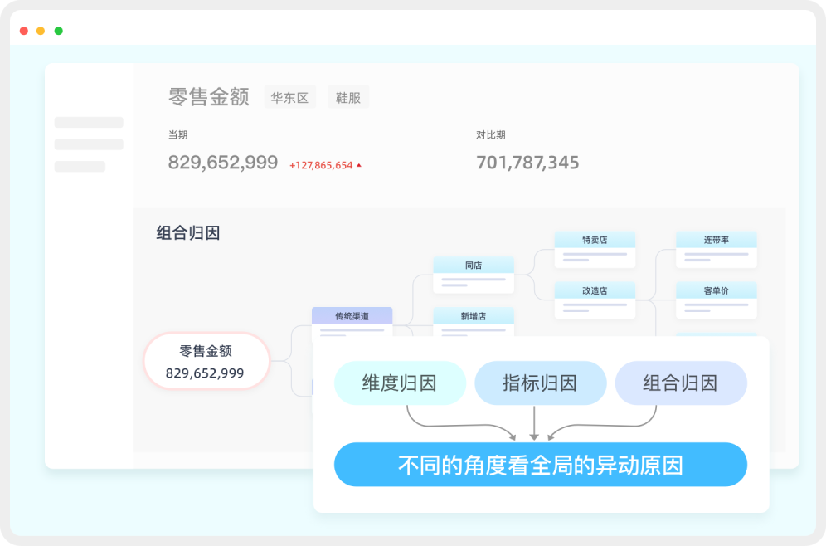Screen dimensions: 826x546
Task: Click the green maximize window dot
Action: (58, 31)
